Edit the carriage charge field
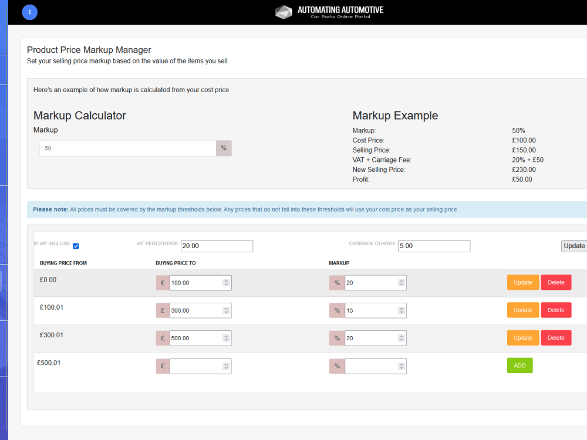The height and width of the screenshot is (440, 587). (434, 246)
